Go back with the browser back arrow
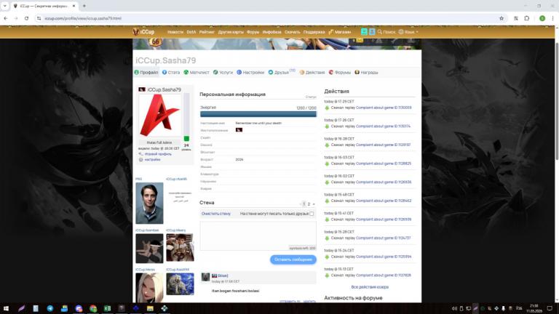Screen dimensions: 559x314 click(x=6, y=18)
